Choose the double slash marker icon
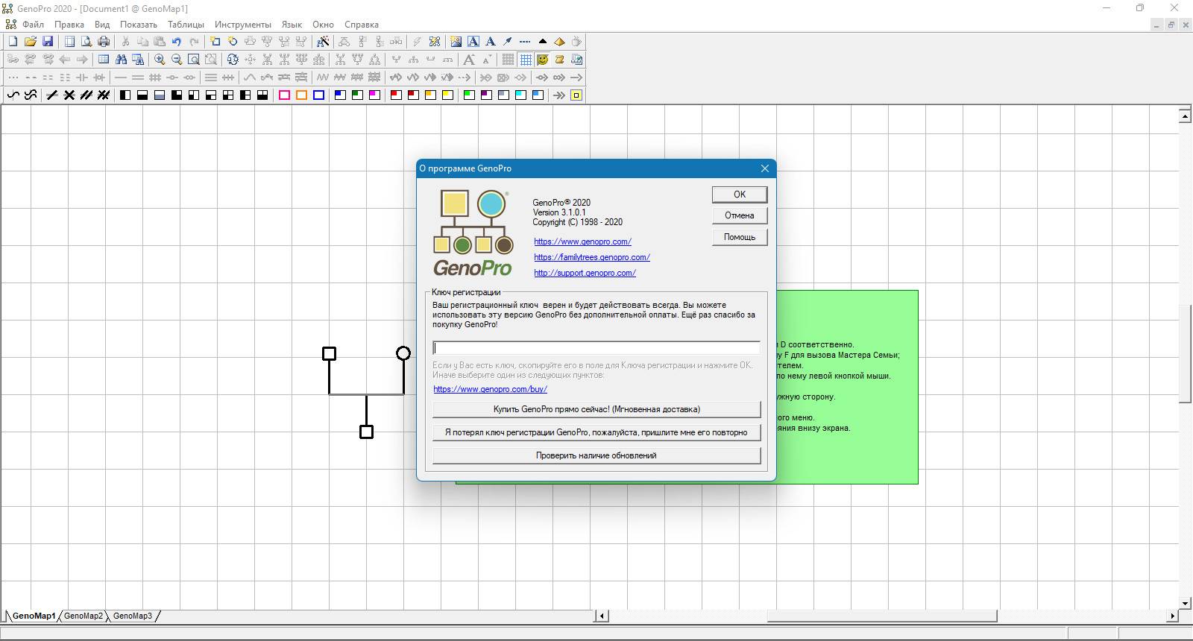 86,95
